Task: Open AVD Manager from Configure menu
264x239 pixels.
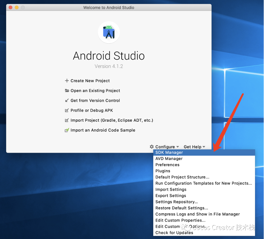Action: click(169, 159)
